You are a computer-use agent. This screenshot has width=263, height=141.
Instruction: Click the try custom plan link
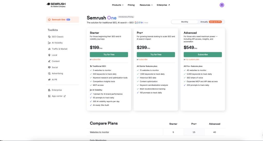pos(193,59)
